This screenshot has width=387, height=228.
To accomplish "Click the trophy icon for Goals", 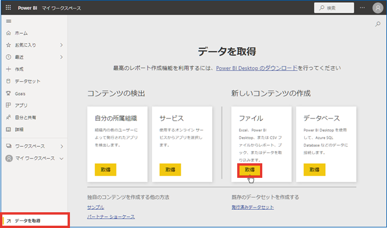I will click(8, 93).
